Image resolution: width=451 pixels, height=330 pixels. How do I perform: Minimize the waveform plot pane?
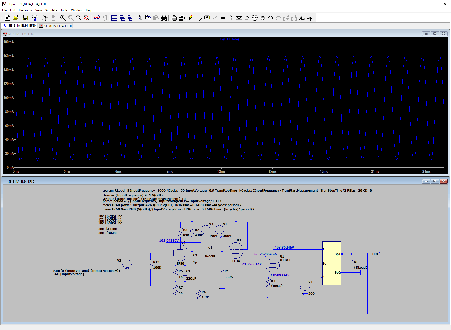[x=426, y=34]
